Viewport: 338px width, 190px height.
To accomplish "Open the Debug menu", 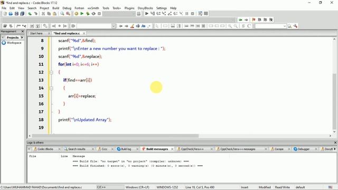I will (67, 8).
